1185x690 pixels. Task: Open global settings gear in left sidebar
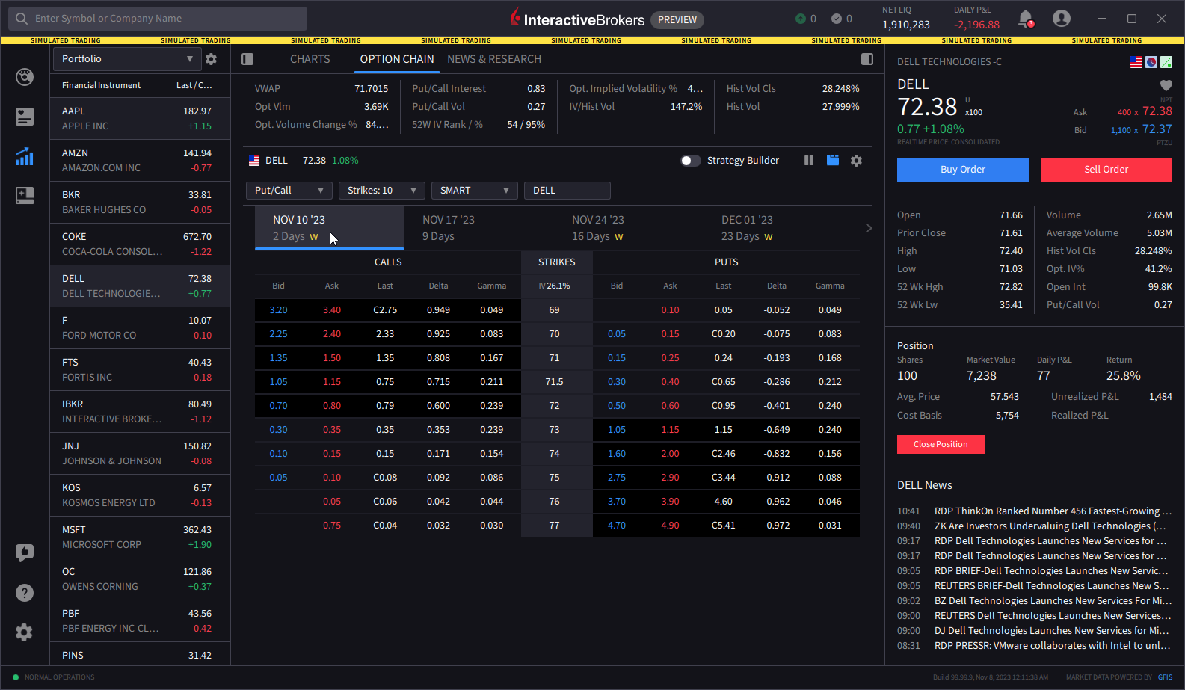(x=25, y=632)
